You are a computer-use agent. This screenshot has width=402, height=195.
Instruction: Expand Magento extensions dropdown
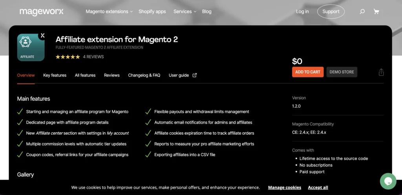tap(109, 11)
